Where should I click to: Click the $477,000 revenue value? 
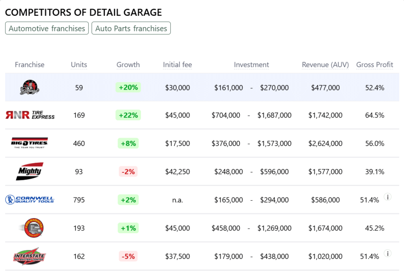coord(325,88)
